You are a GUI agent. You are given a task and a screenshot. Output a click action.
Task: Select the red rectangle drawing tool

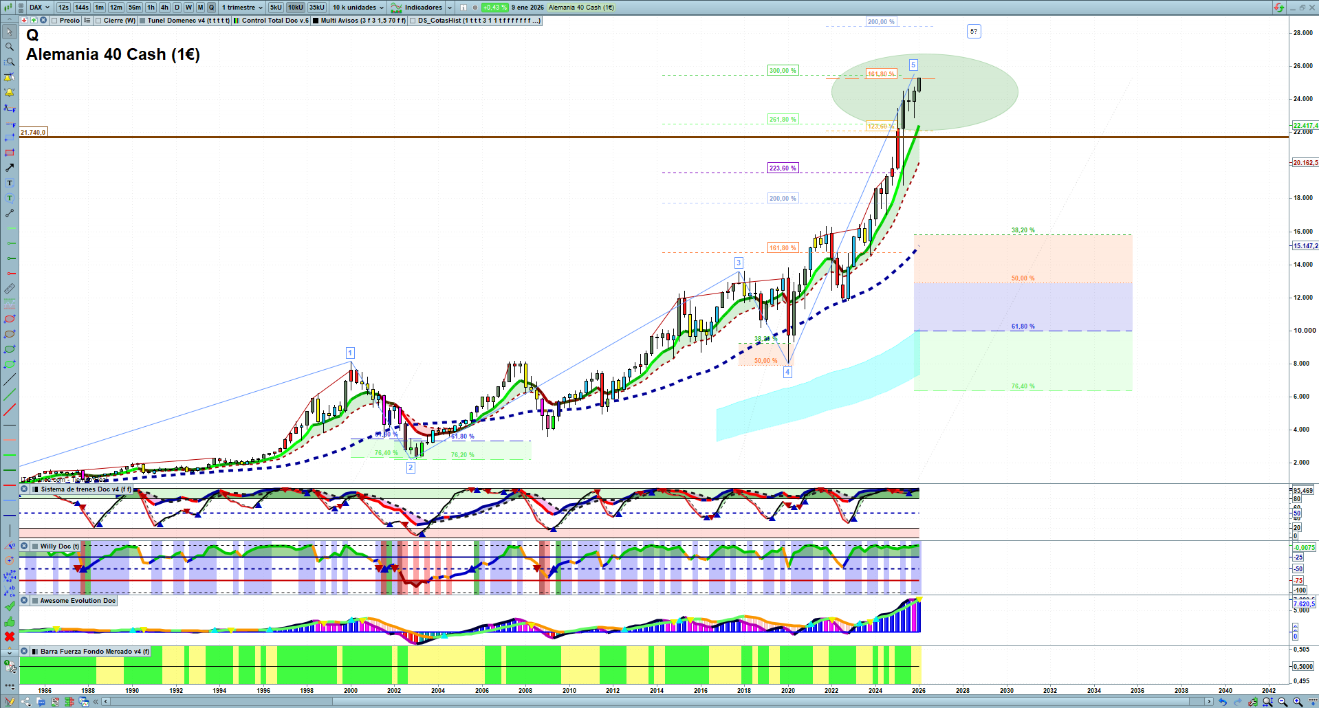coord(10,153)
